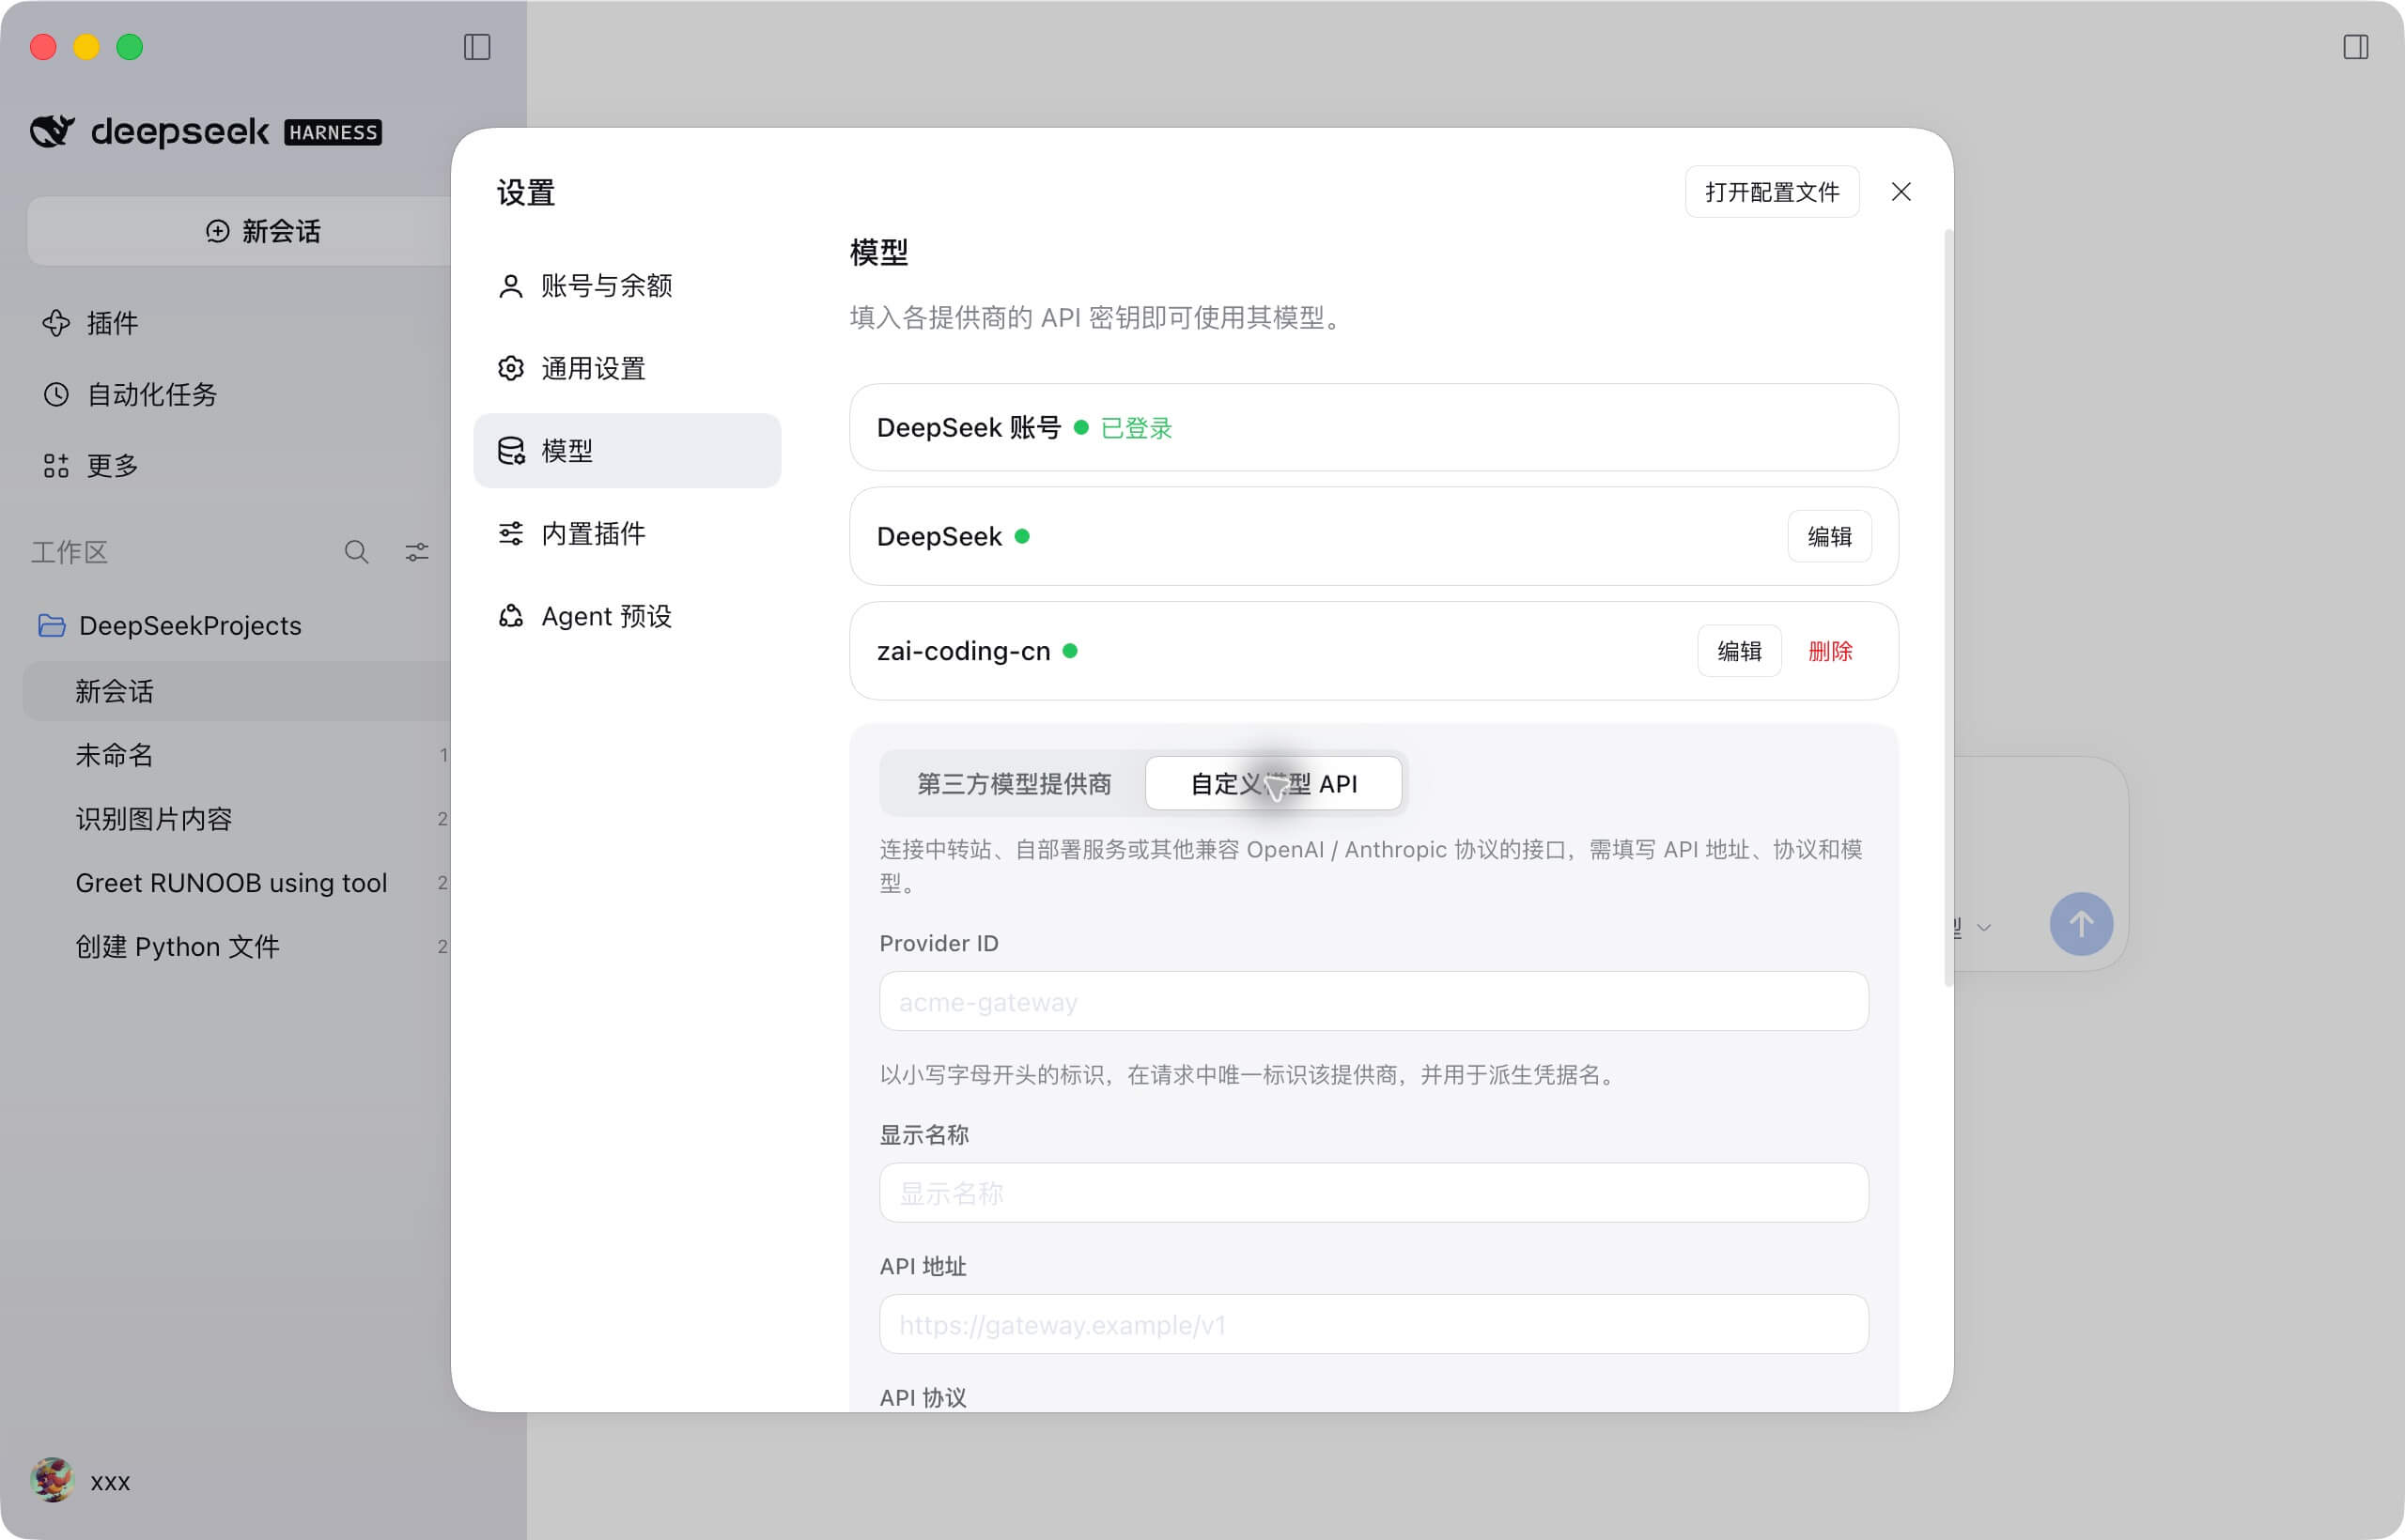
Task: Edit the zai-coding-cn provider
Action: click(x=1739, y=651)
